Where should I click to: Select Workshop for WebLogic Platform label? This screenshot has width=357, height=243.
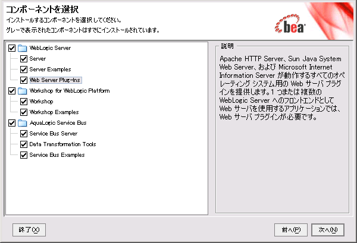point(70,91)
